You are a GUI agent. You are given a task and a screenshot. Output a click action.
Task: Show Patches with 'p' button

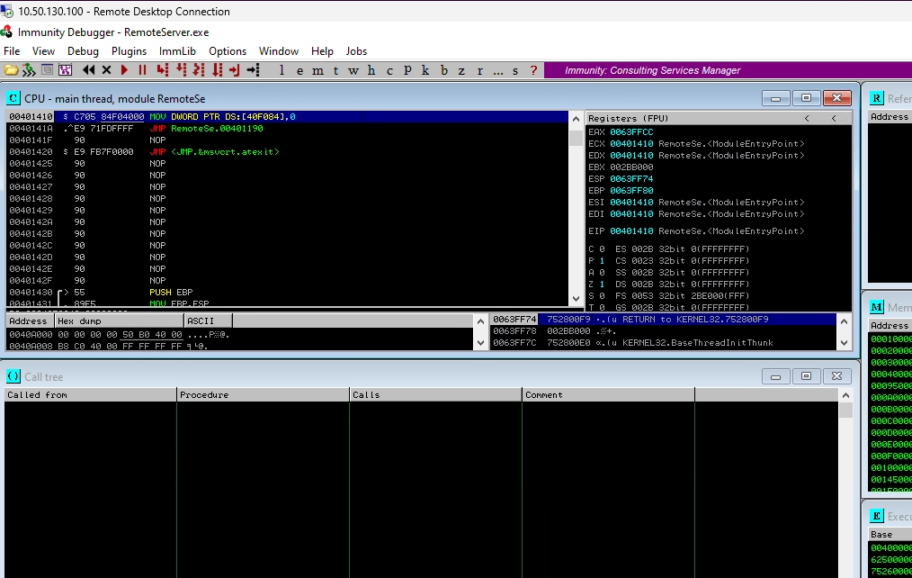coord(407,70)
